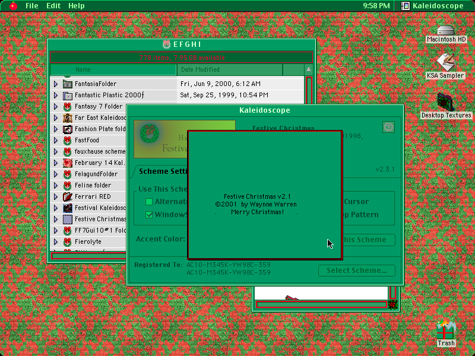
Task: Select the Festival Kaleidoscope icon
Action: (x=67, y=208)
